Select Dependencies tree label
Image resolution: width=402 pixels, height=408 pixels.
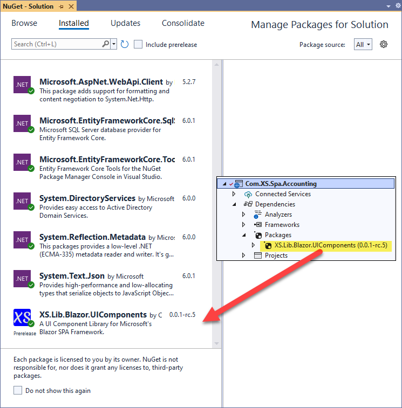tap(275, 204)
